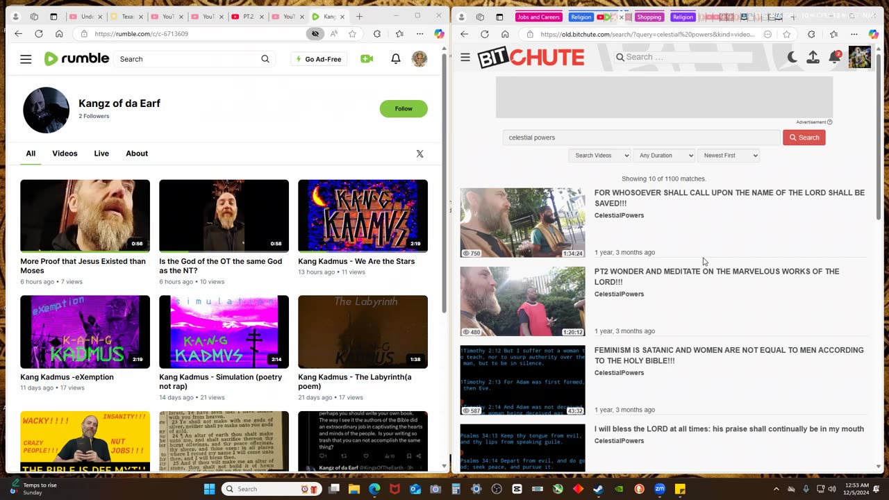Open Copilot in the left browser window
This screenshot has width=889, height=500.
[439, 33]
